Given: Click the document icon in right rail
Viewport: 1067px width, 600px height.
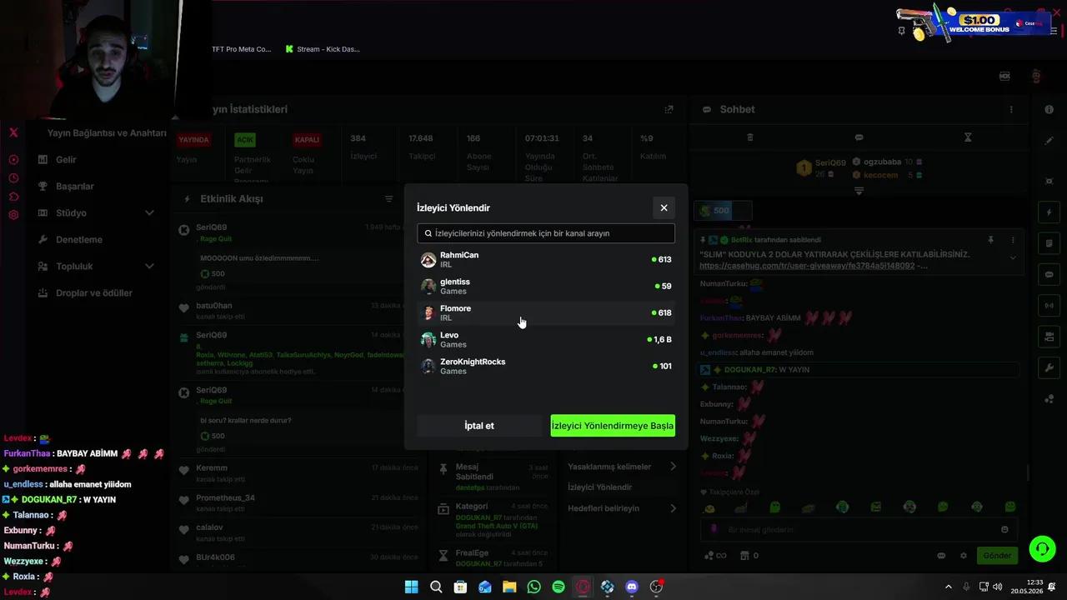Looking at the screenshot, I should pos(1049,243).
